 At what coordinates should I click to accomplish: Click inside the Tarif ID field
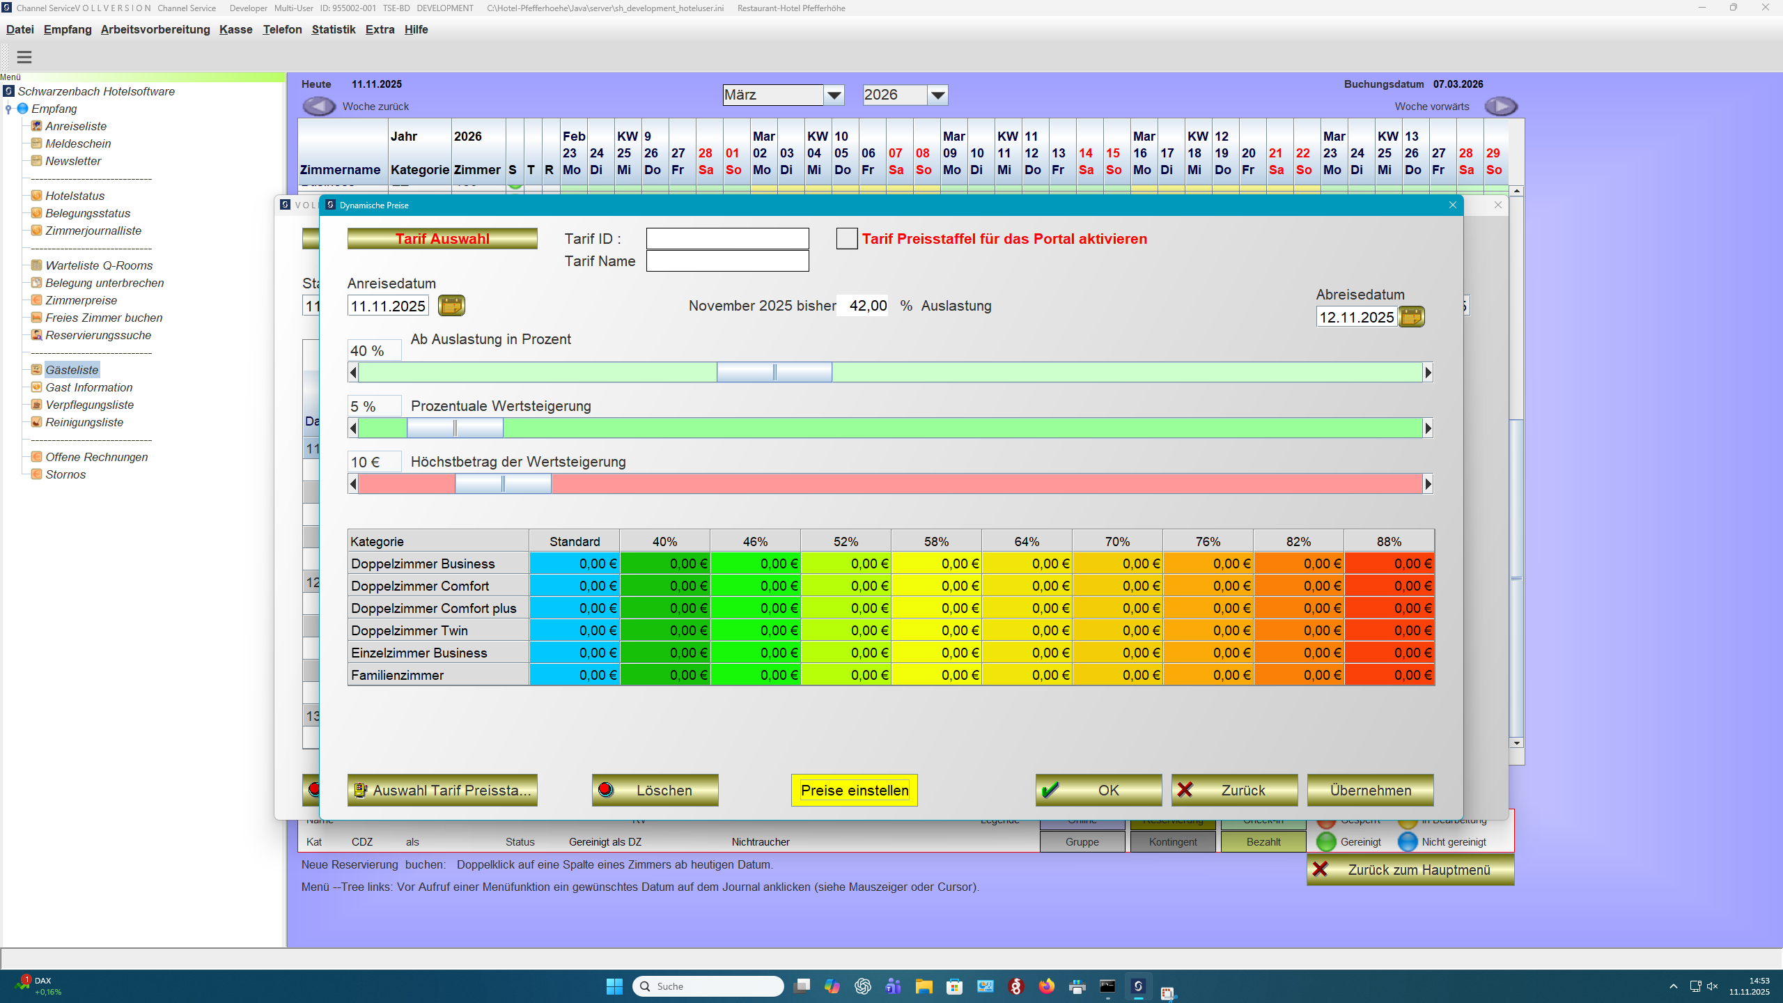726,238
